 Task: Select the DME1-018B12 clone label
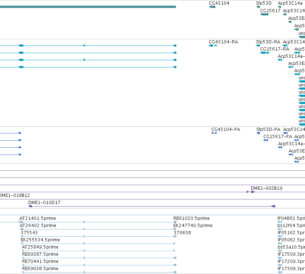tap(15, 195)
